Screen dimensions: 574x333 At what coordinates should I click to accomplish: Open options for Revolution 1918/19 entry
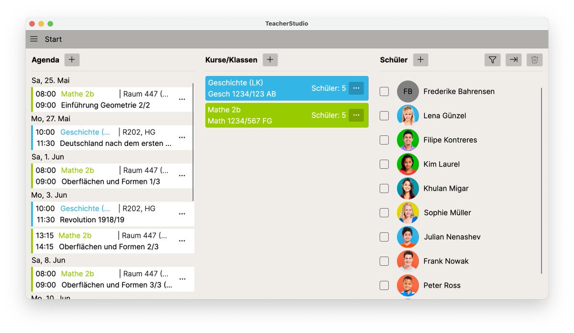182,214
